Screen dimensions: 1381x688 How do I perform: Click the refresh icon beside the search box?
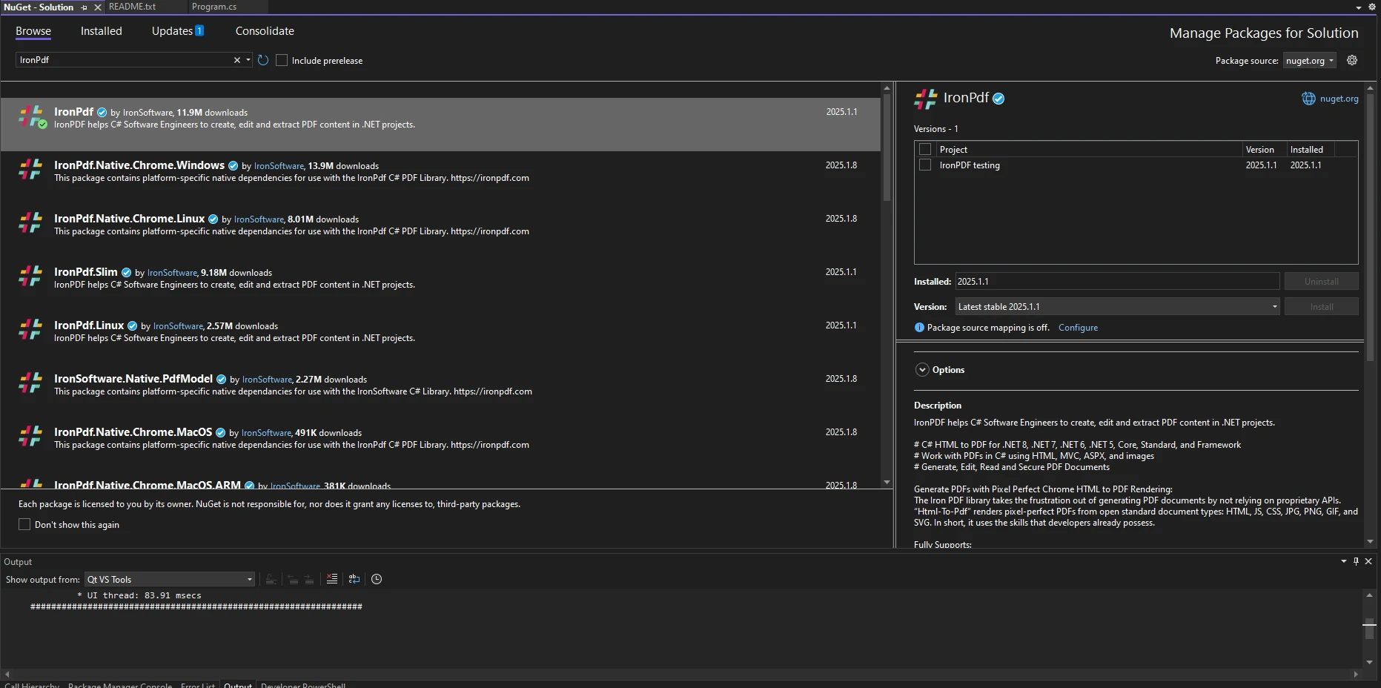tap(263, 60)
